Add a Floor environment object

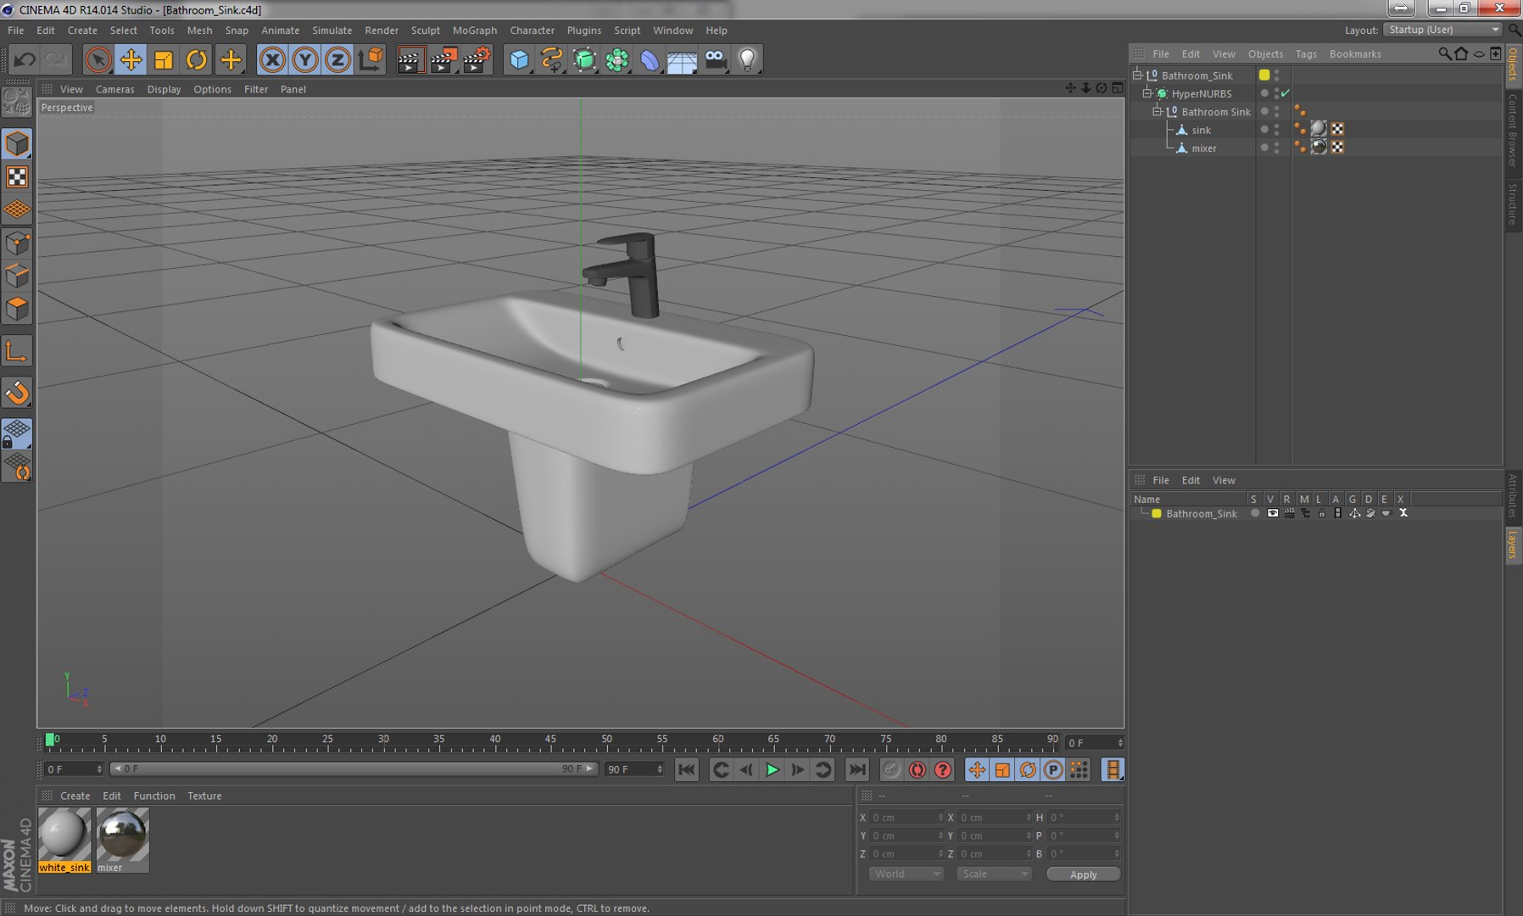pos(682,59)
